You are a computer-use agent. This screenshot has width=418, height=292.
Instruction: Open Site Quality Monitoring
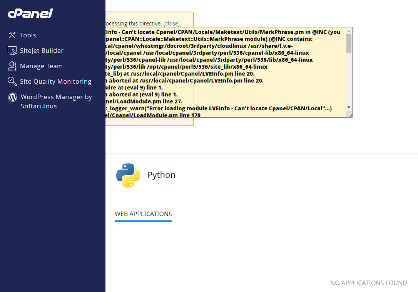[56, 81]
